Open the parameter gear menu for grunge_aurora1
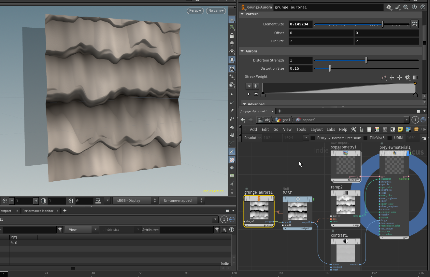 [389, 7]
